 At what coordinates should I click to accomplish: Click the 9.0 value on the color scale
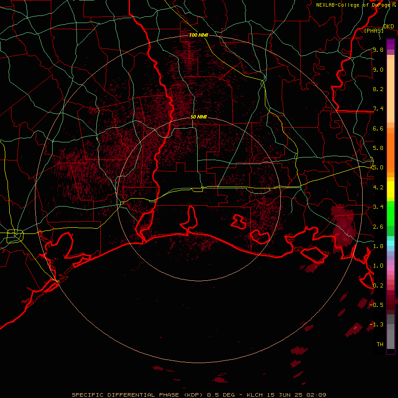[x=378, y=70]
